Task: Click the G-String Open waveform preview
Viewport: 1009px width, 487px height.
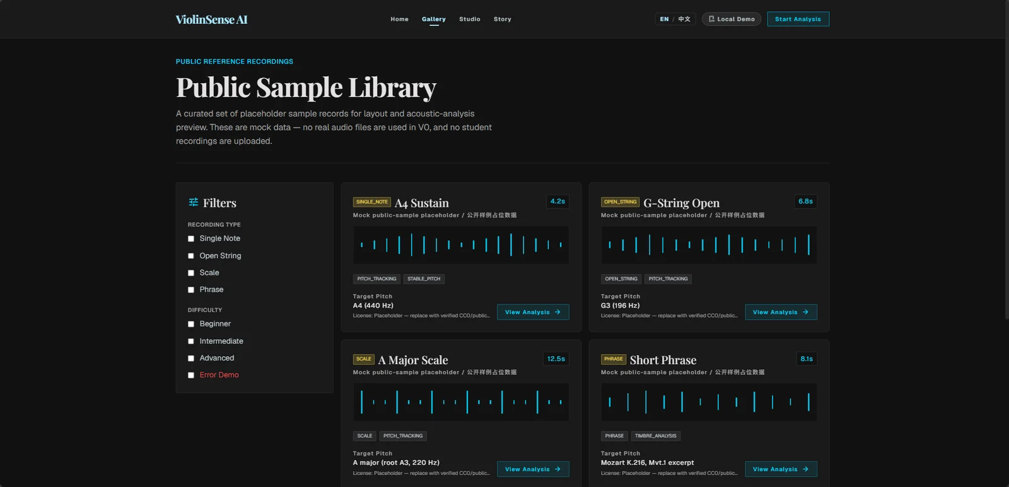Action: (x=709, y=245)
